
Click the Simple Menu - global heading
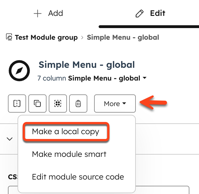tap(87, 65)
